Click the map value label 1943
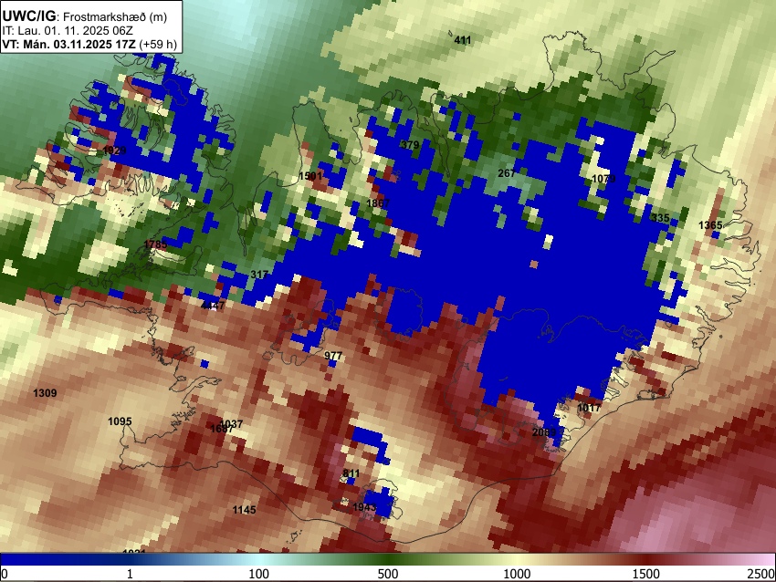The image size is (776, 582). coord(365,507)
